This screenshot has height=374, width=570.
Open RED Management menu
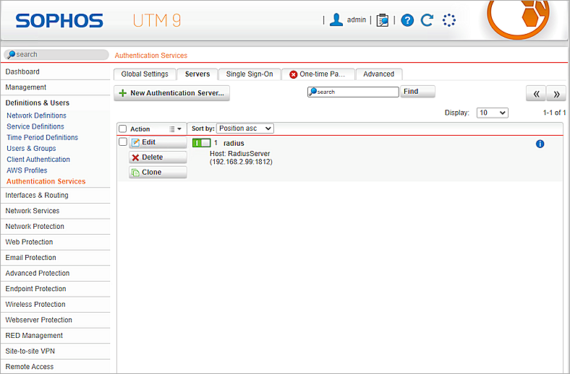[55, 336]
